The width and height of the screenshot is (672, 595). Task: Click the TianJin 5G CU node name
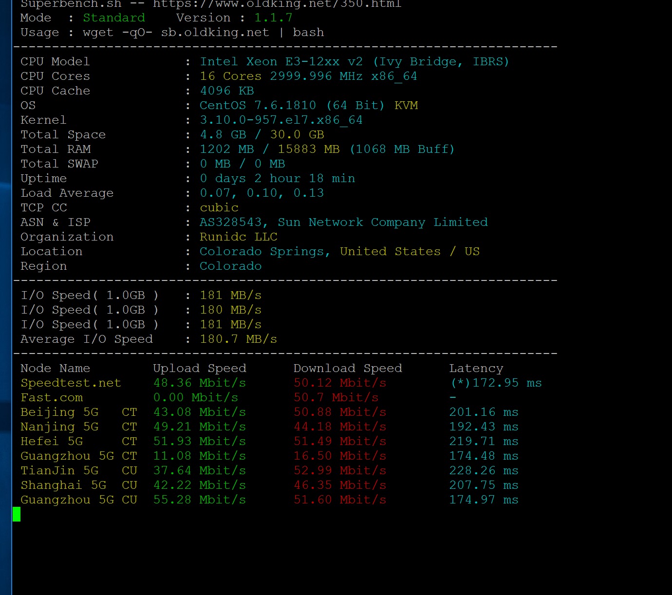coord(79,471)
